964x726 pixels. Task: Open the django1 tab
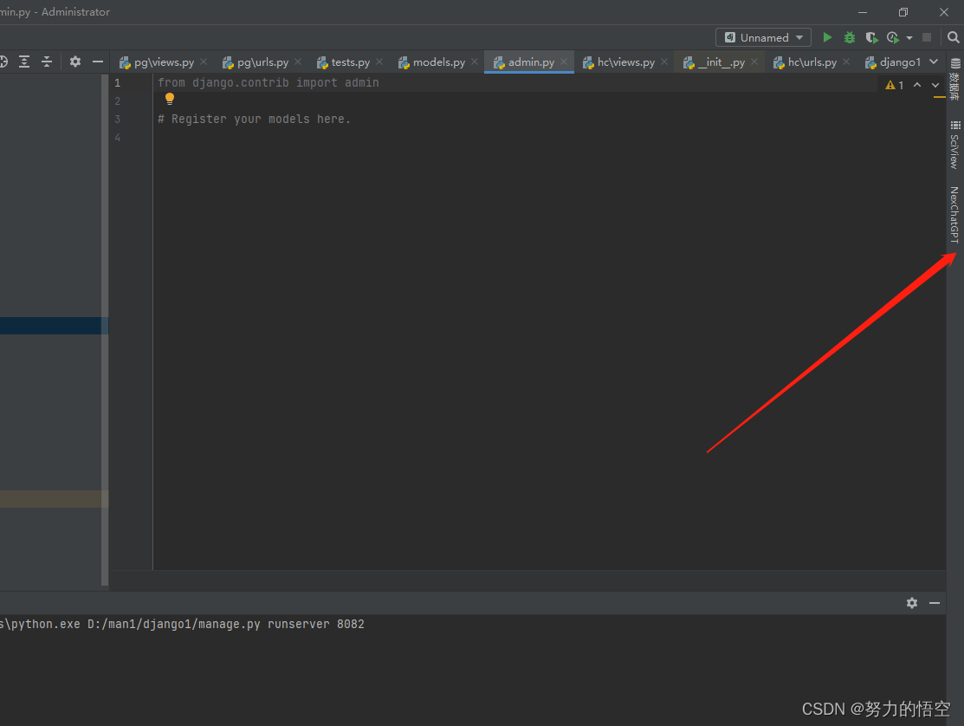(x=893, y=62)
